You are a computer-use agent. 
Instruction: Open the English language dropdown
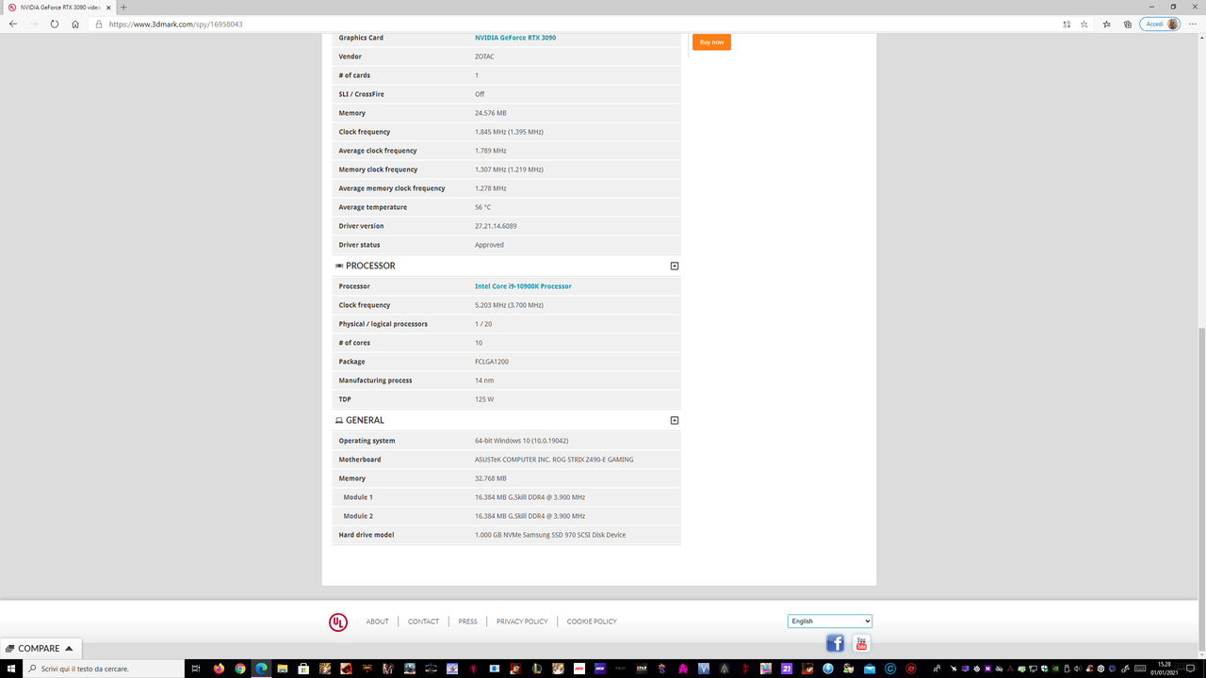829,621
